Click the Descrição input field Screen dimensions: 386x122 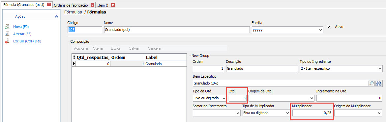click(x=262, y=68)
